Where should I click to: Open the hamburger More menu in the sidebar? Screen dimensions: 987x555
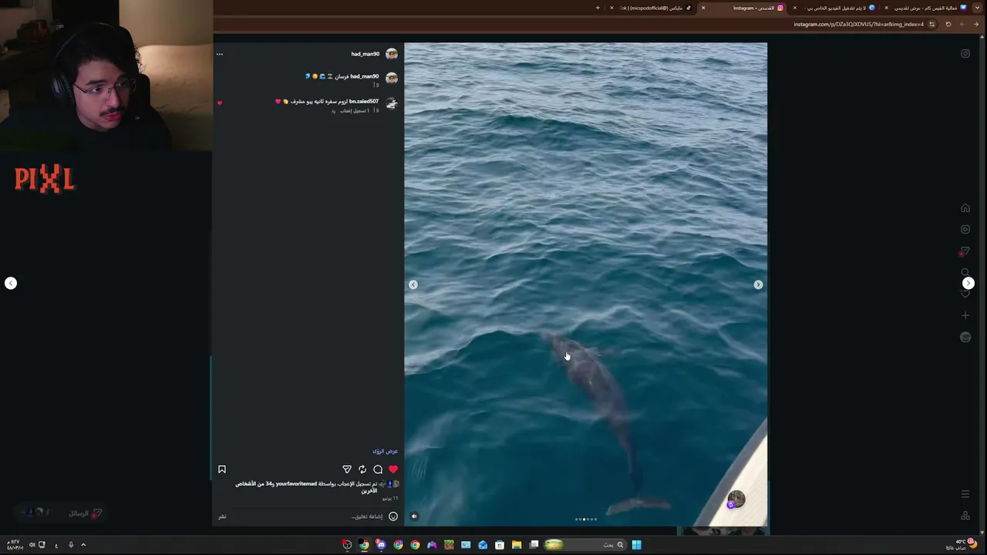click(x=965, y=494)
